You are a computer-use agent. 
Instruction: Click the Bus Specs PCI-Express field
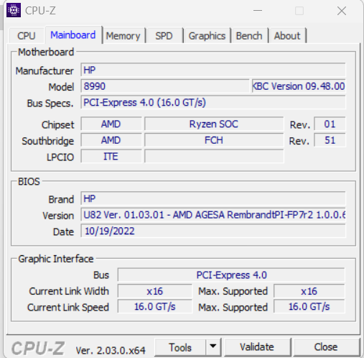tap(213, 102)
